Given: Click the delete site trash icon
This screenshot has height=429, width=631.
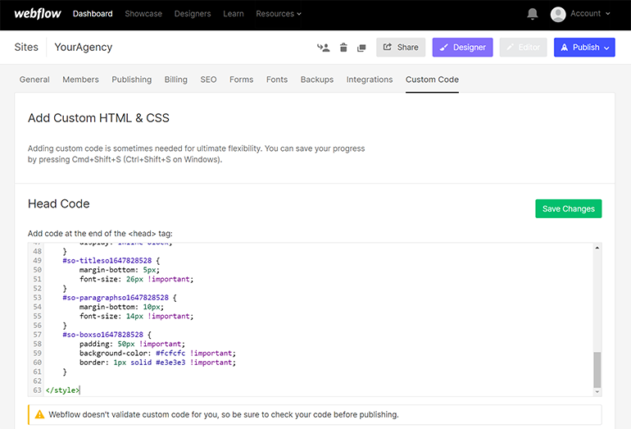Looking at the screenshot, I should [343, 48].
